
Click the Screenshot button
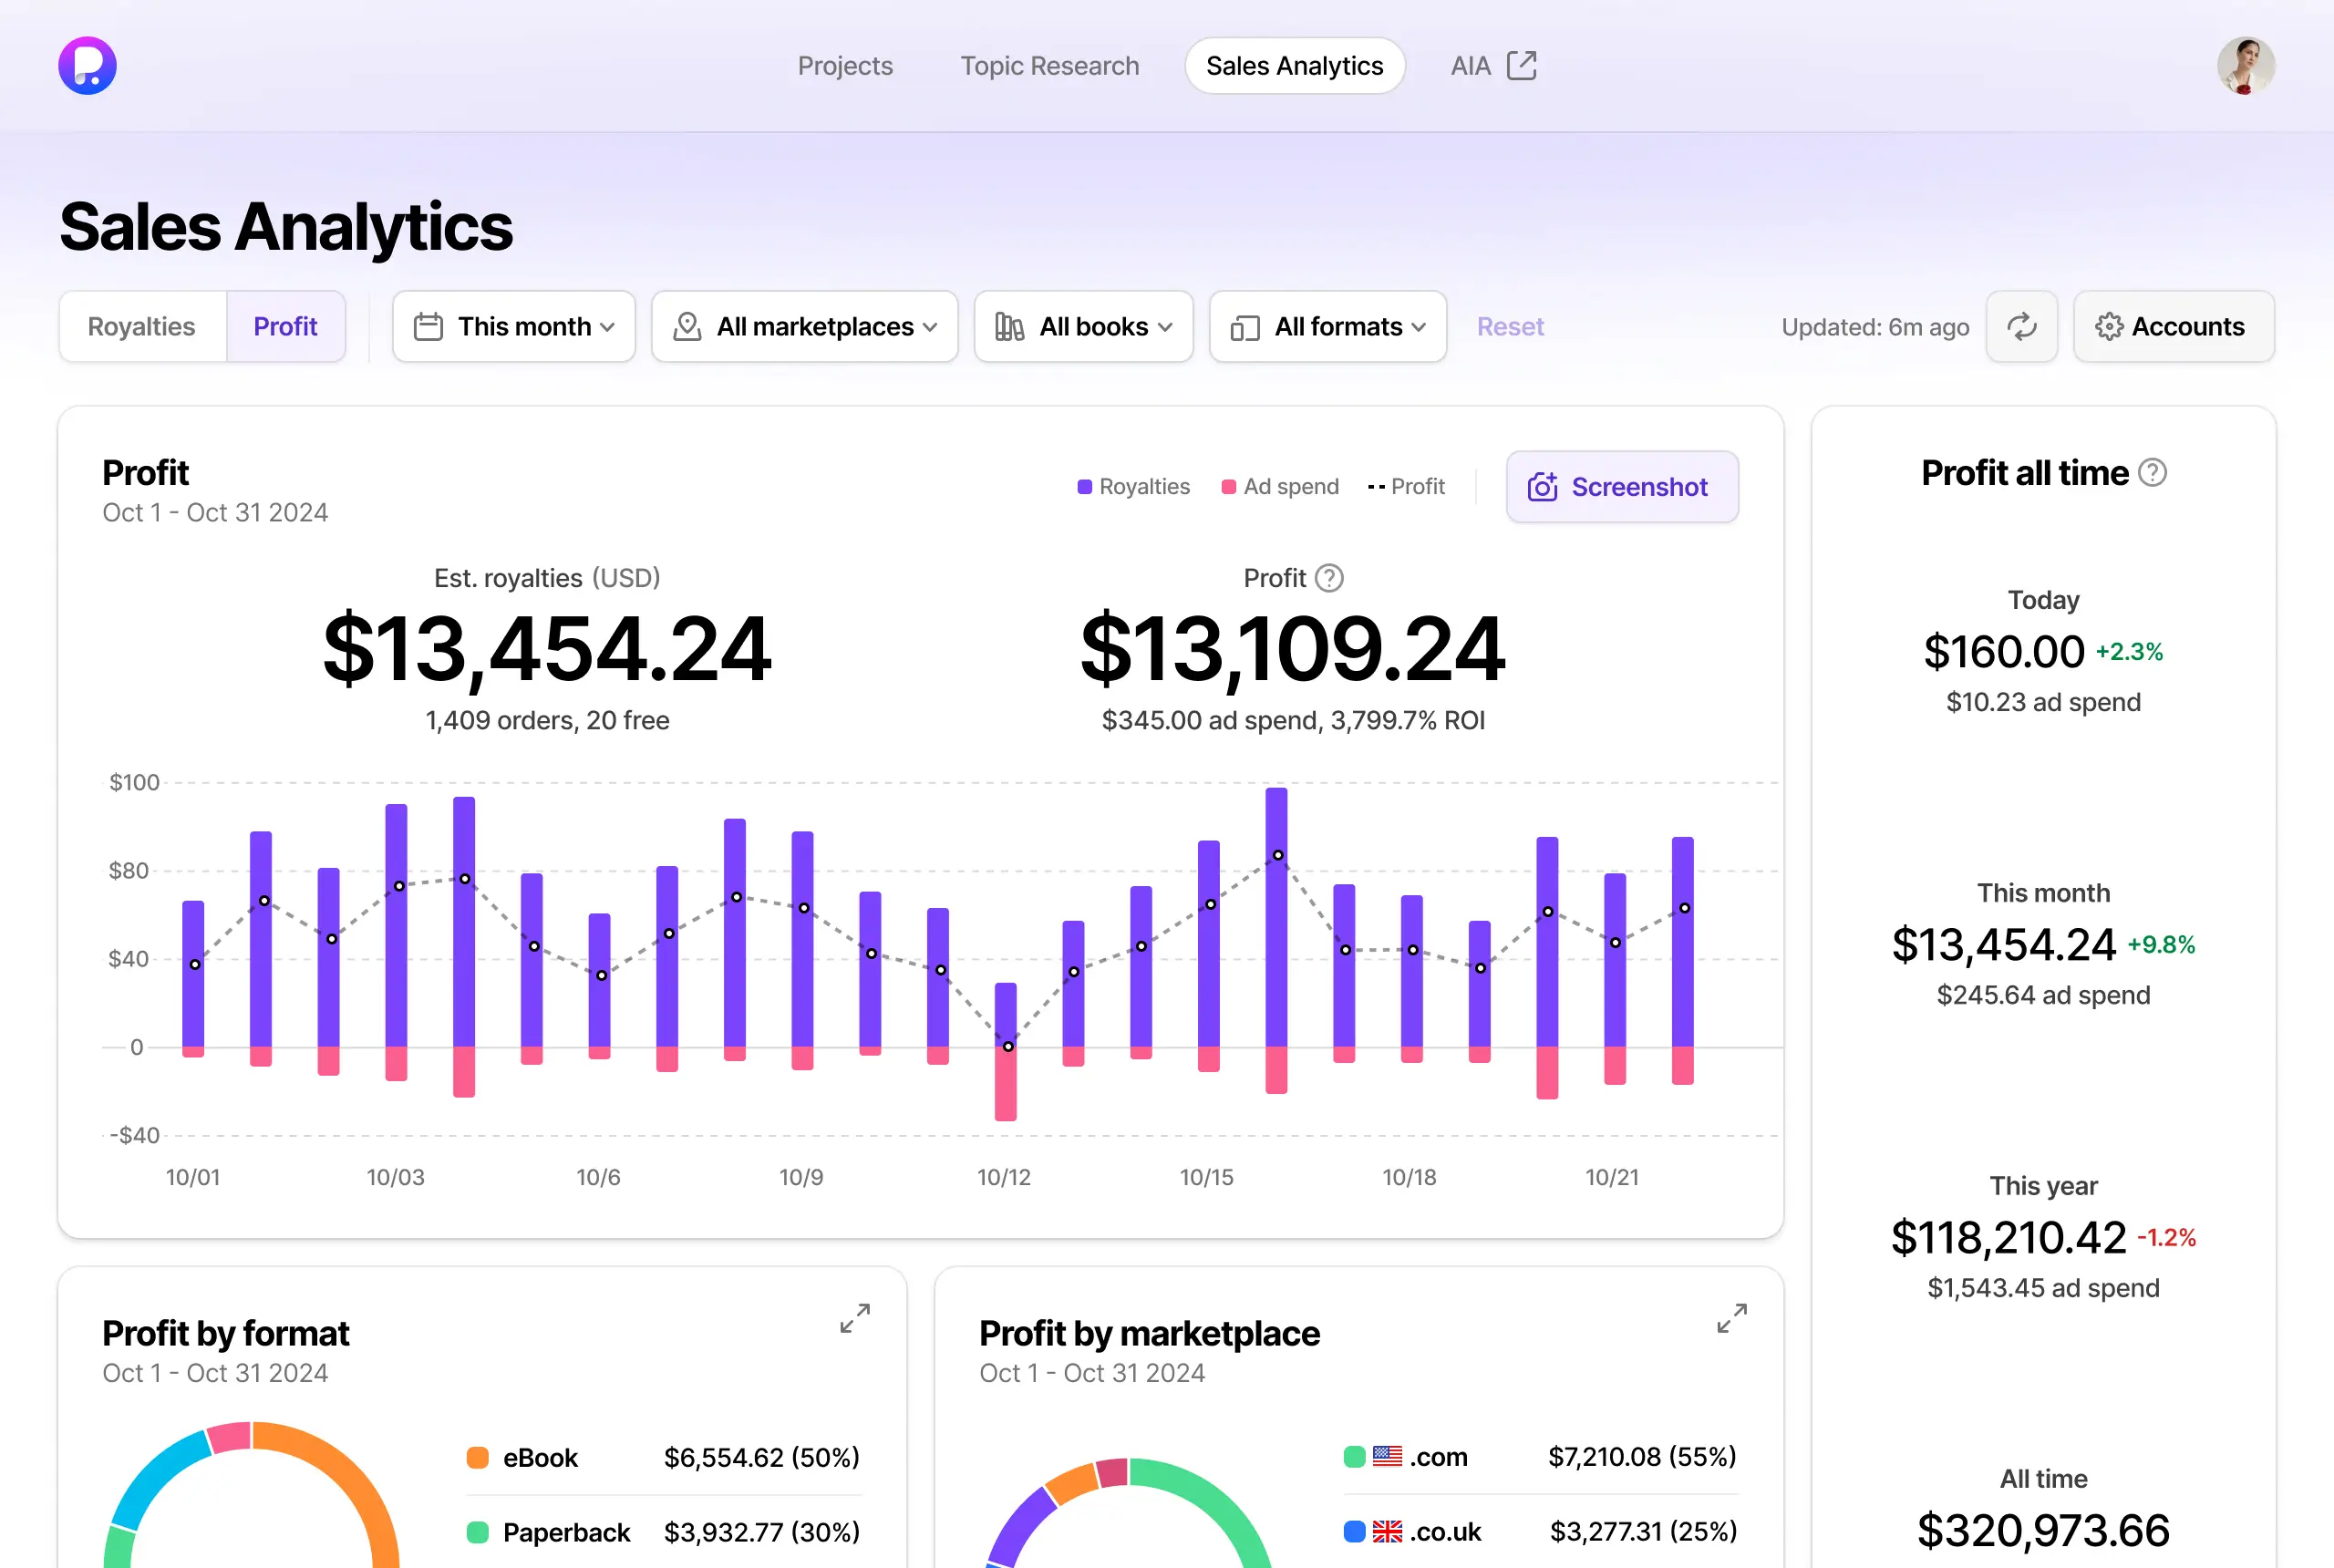click(x=1622, y=487)
